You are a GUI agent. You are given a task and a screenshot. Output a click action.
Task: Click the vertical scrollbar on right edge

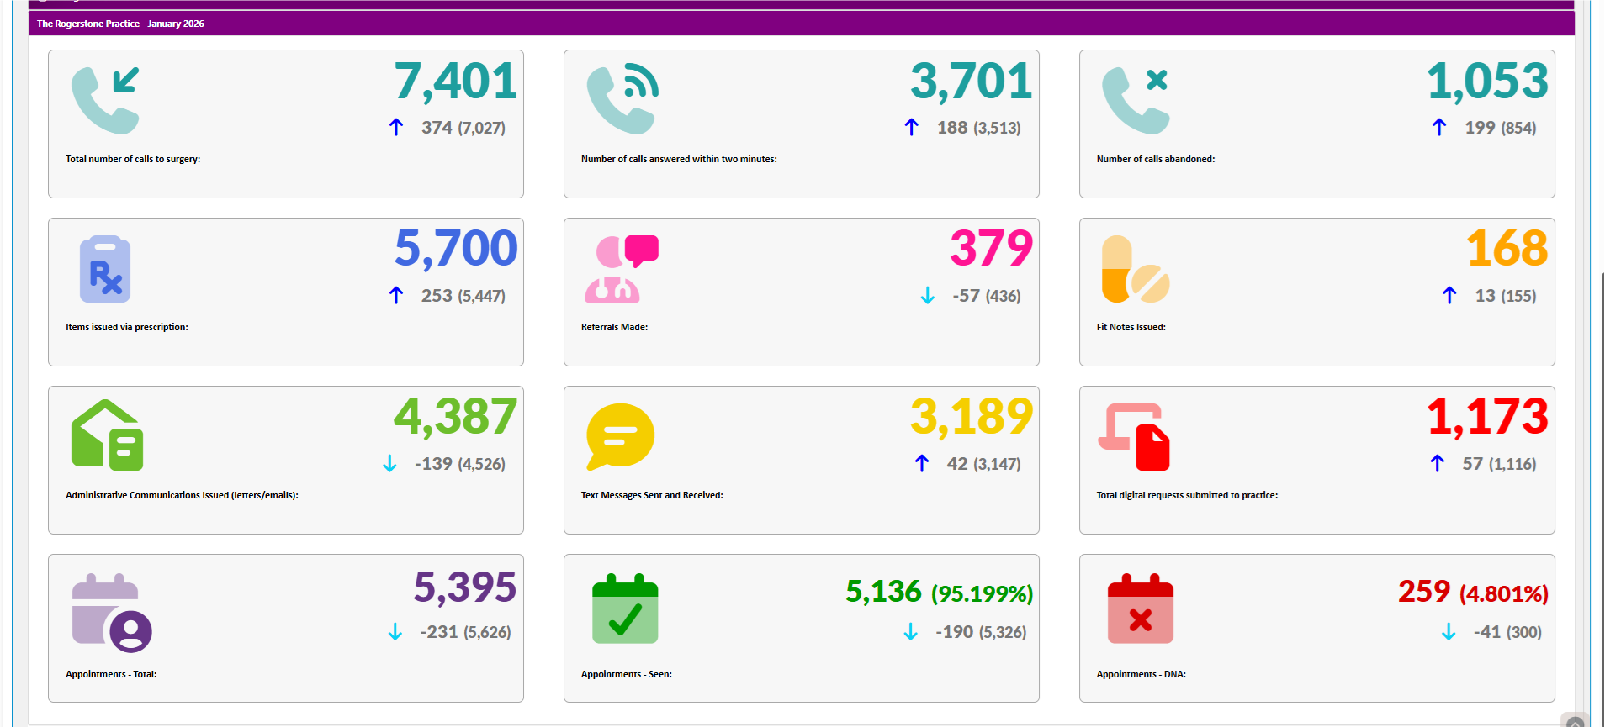click(x=1601, y=420)
